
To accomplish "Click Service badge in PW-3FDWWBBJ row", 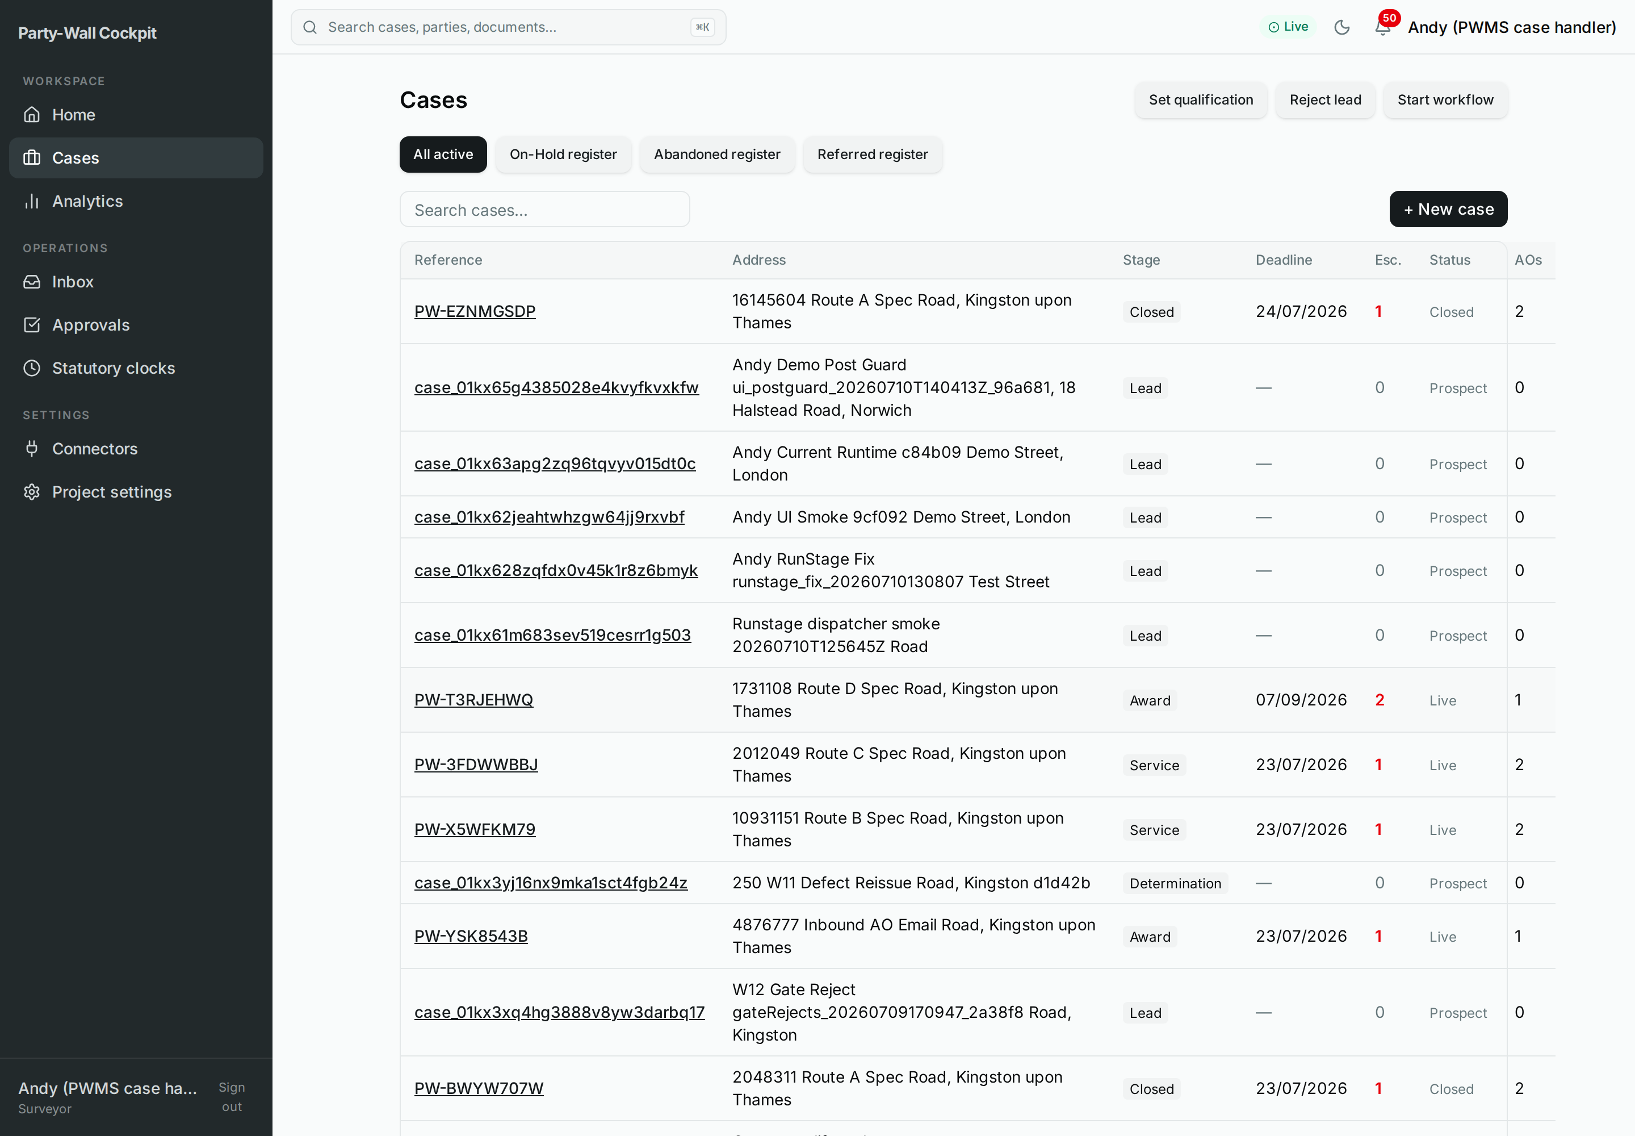I will [1154, 765].
